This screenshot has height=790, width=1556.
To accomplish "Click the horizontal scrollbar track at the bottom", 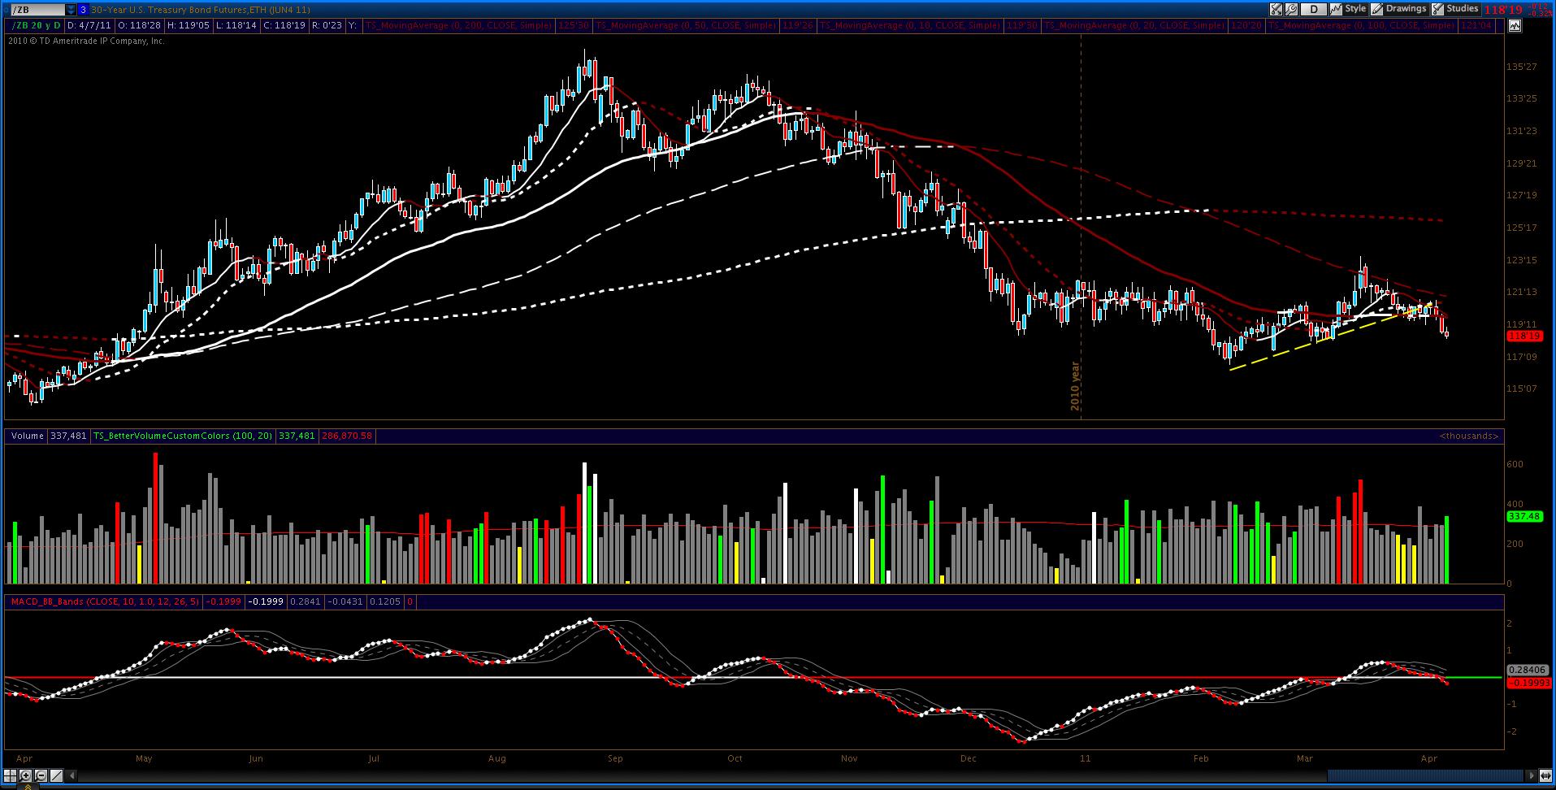I will (x=800, y=775).
